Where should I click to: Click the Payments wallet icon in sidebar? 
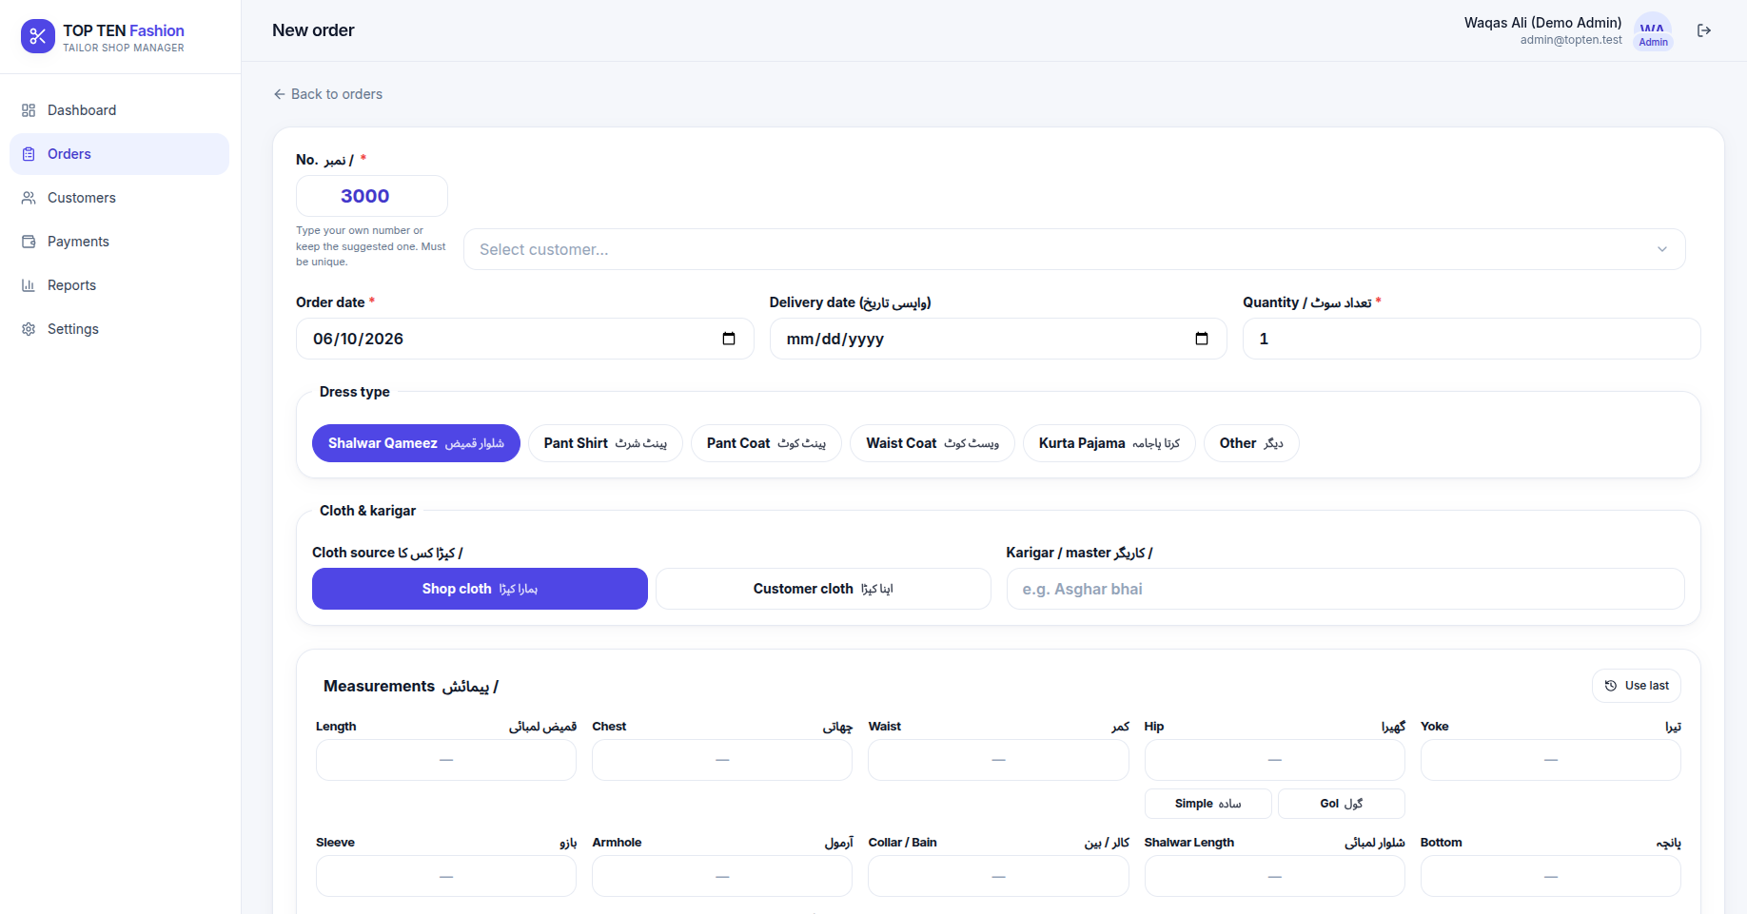click(x=29, y=242)
